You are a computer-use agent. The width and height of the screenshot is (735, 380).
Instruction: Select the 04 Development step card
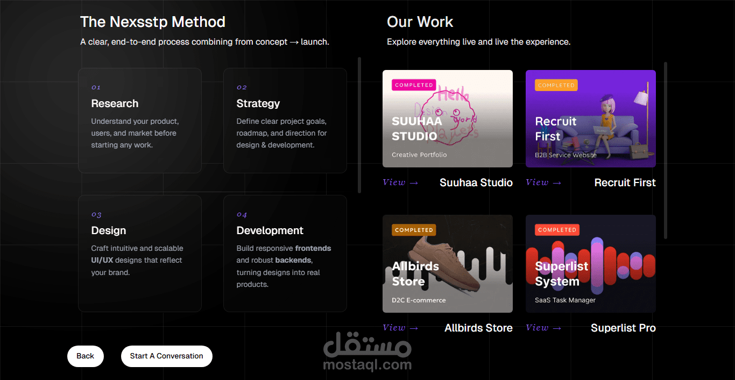coord(285,254)
